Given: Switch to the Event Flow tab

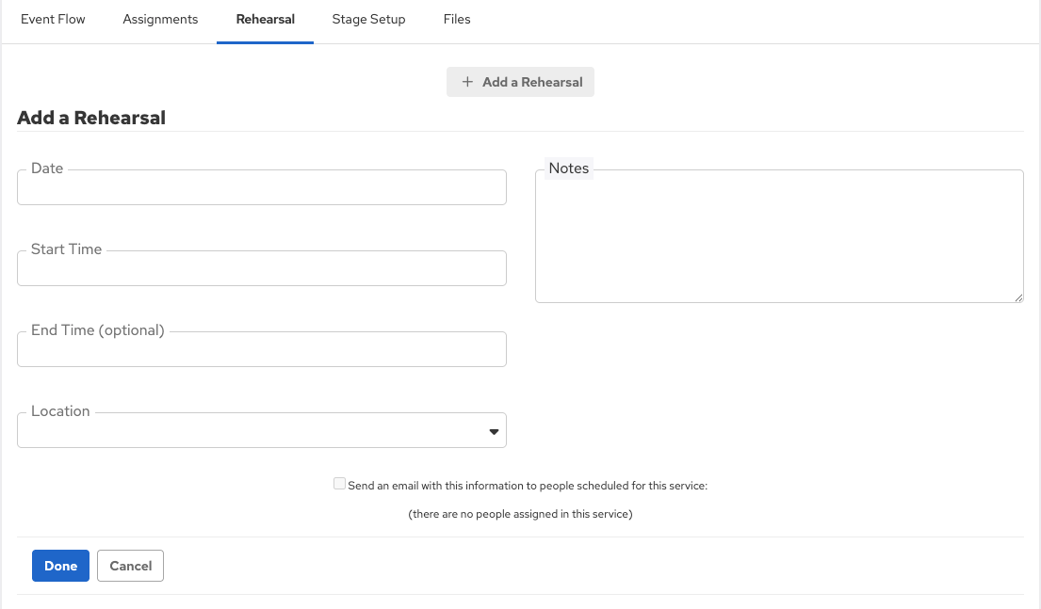Looking at the screenshot, I should (x=53, y=19).
